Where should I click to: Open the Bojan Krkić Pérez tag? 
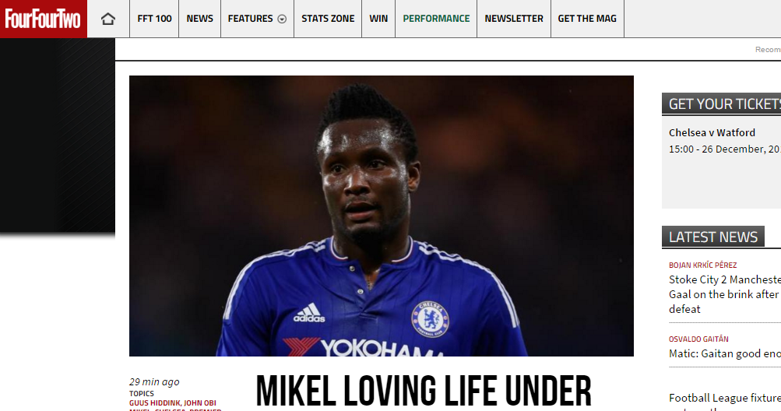click(703, 265)
